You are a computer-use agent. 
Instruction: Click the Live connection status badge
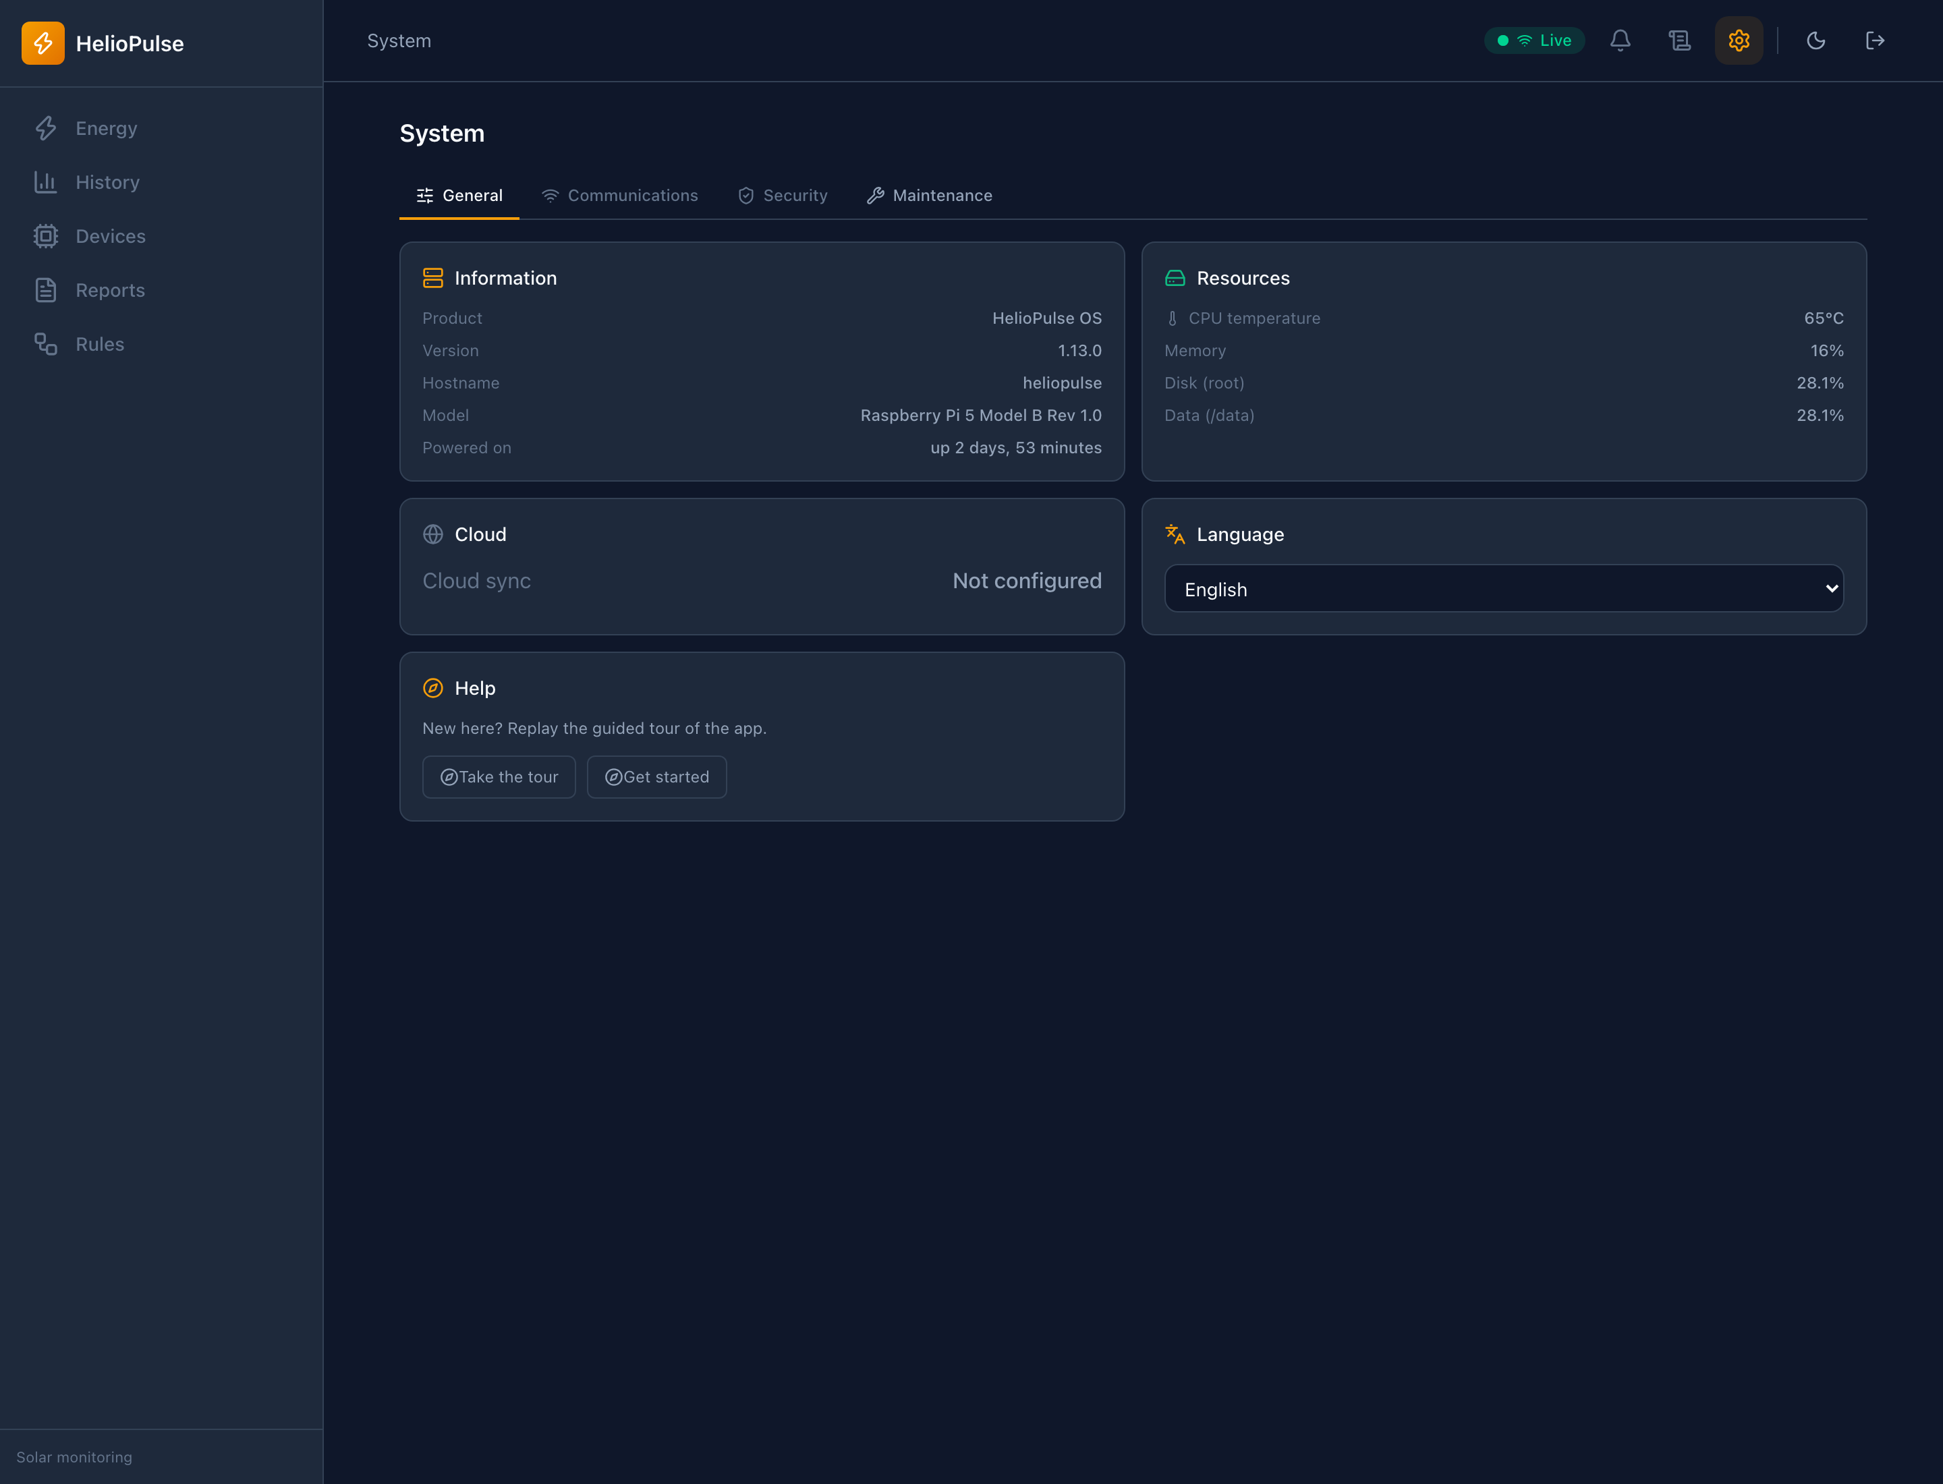[1534, 40]
